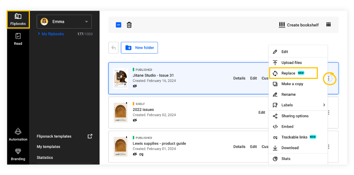
Task: Open the three-dot menu for 2022 issues
Action: tap(329, 113)
